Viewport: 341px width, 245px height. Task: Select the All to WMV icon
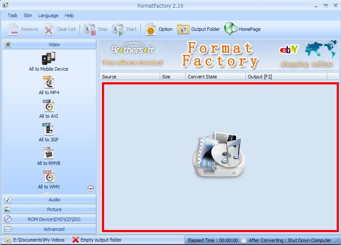[49, 176]
